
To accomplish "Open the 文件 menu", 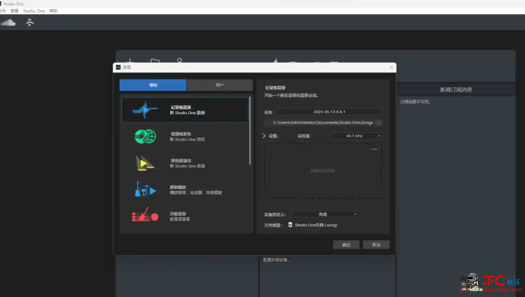I will [x=3, y=11].
